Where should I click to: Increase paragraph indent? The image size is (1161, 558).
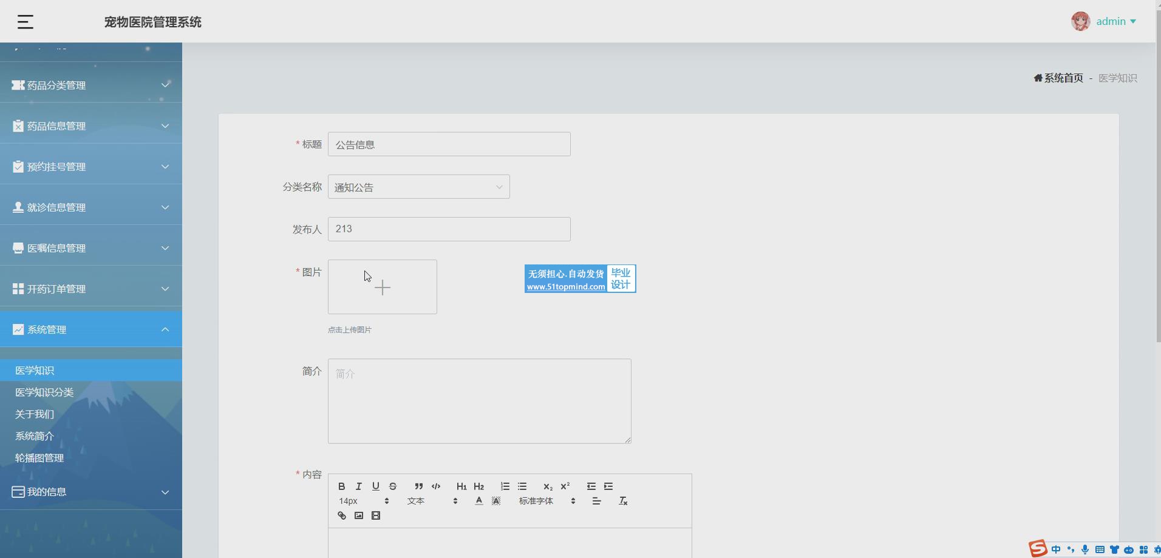point(608,486)
